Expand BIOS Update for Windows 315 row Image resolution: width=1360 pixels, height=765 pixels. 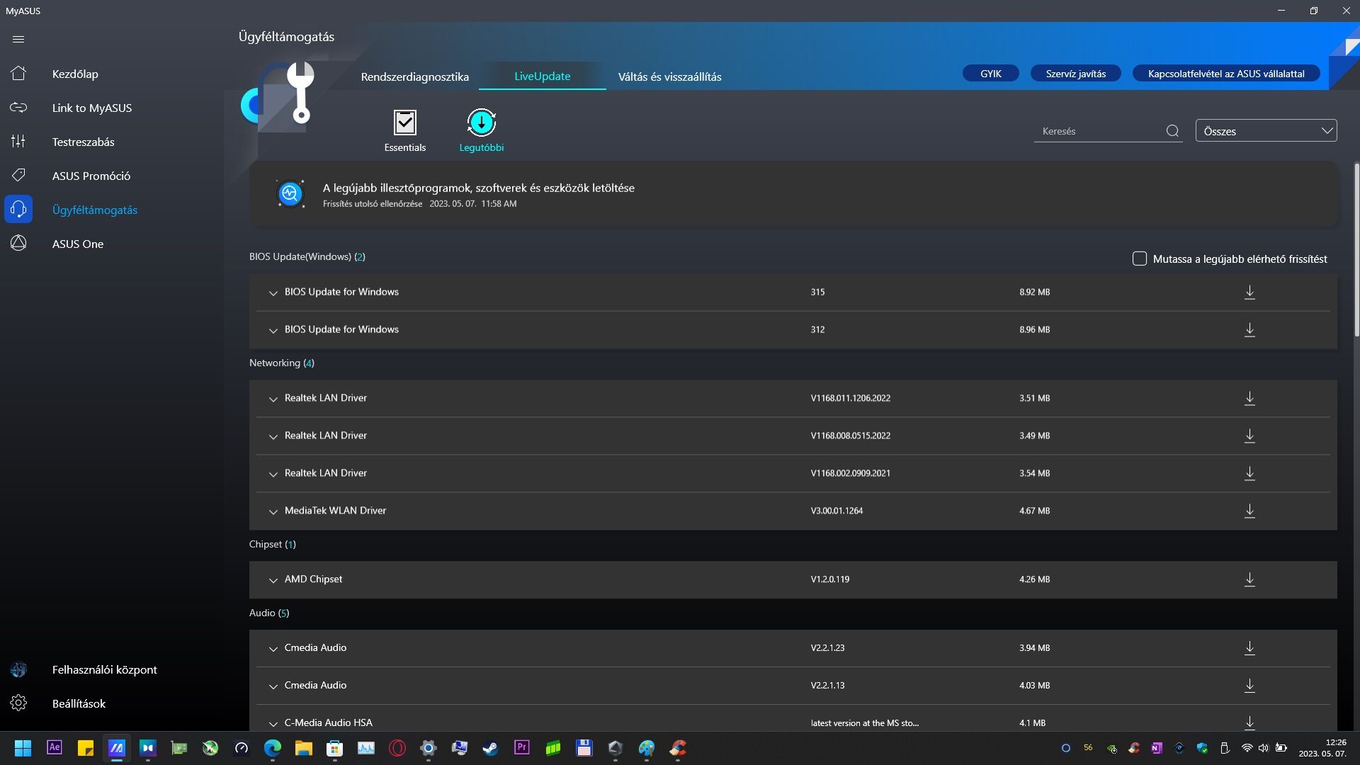tap(273, 293)
